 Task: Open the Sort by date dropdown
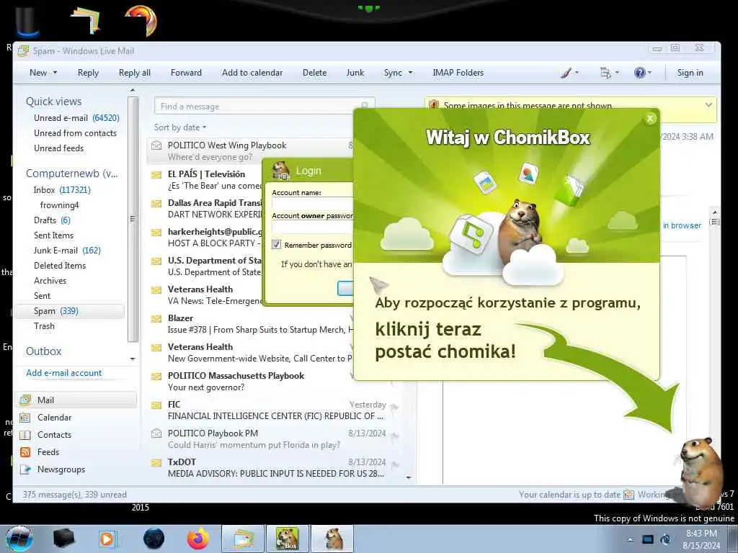click(x=180, y=127)
